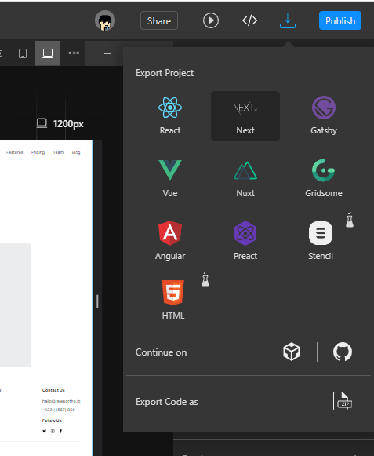Click the Instagram icon under Follow Us
This screenshot has height=456, width=374.
[53, 431]
